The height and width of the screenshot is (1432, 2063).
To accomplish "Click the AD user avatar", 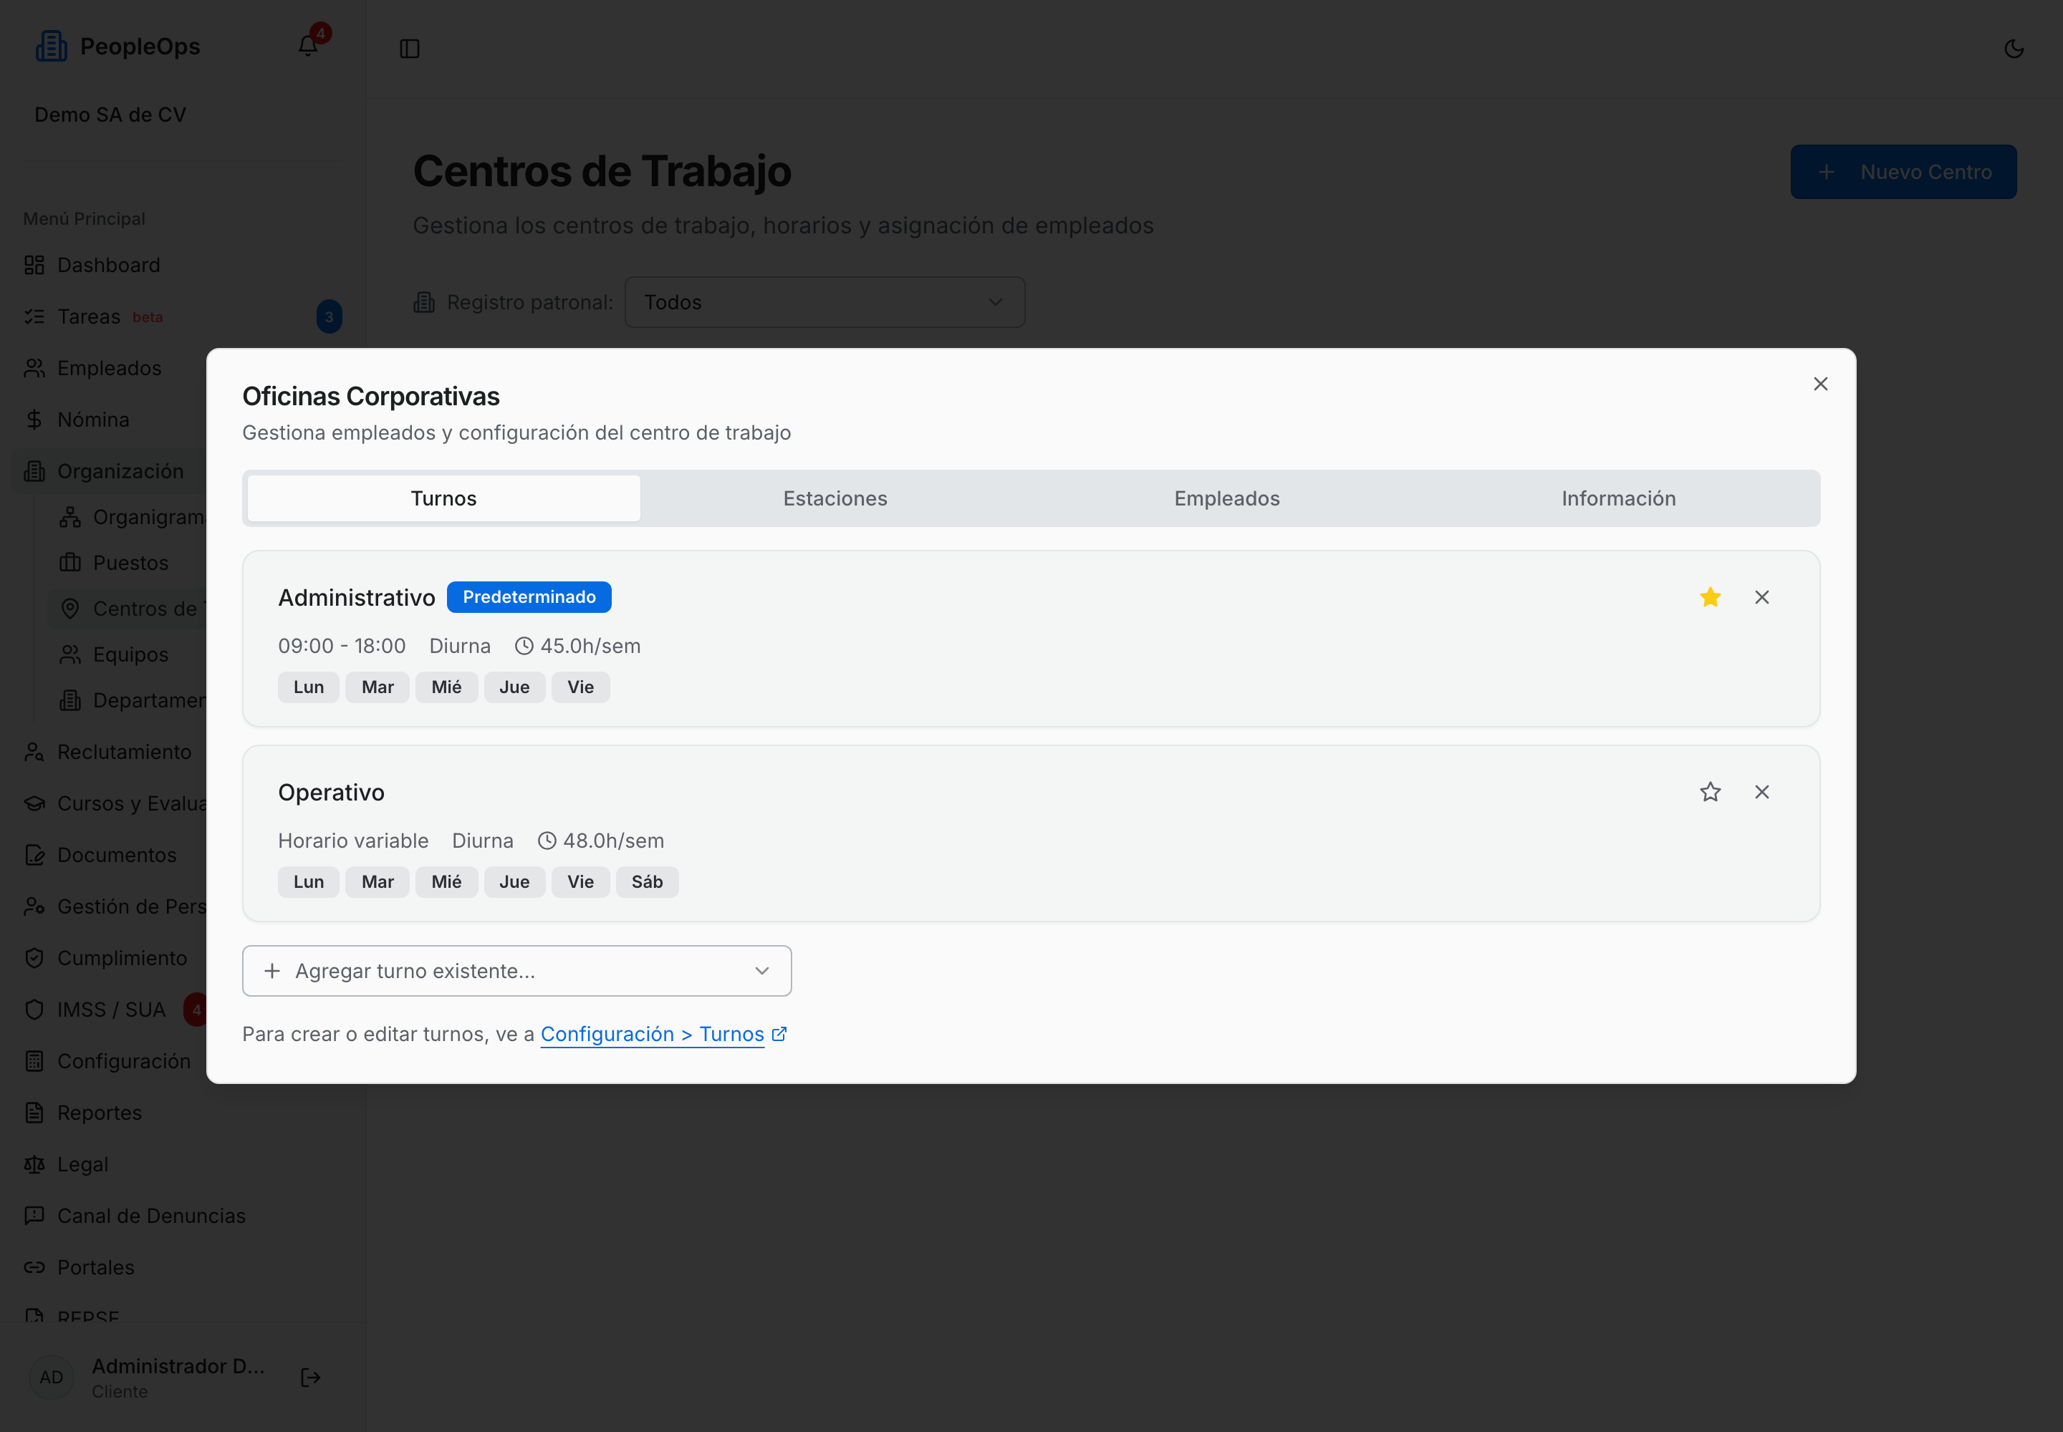I will (x=51, y=1378).
